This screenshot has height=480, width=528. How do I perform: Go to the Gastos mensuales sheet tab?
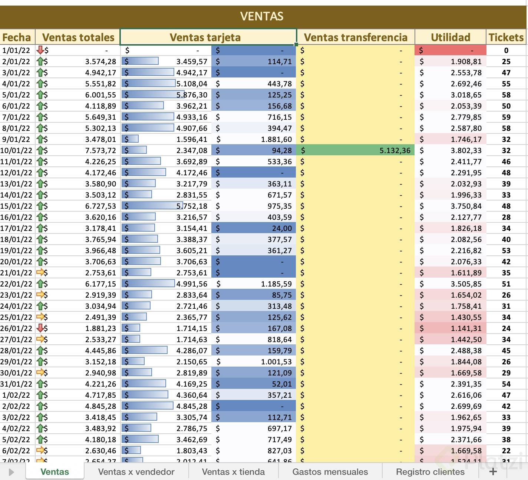pyautogui.click(x=330, y=471)
